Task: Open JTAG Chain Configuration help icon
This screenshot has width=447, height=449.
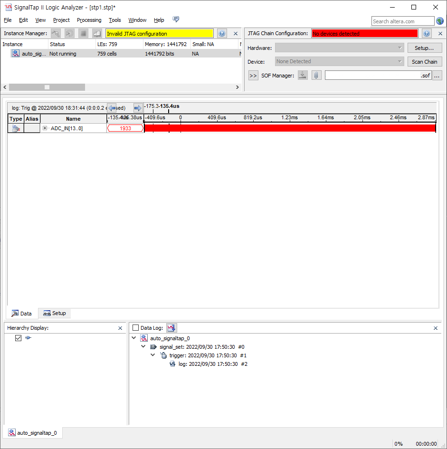Action: point(427,34)
